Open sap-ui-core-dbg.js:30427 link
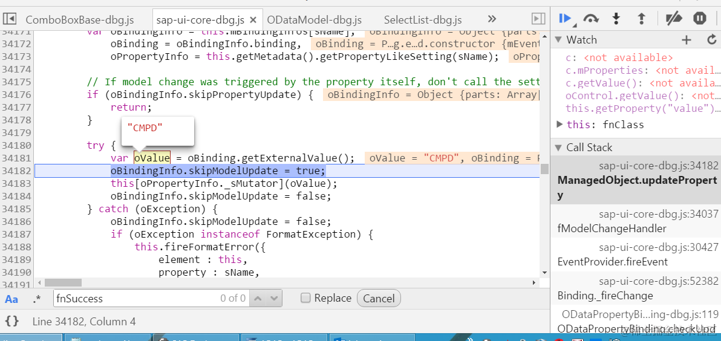The height and width of the screenshot is (341, 721). (x=659, y=247)
